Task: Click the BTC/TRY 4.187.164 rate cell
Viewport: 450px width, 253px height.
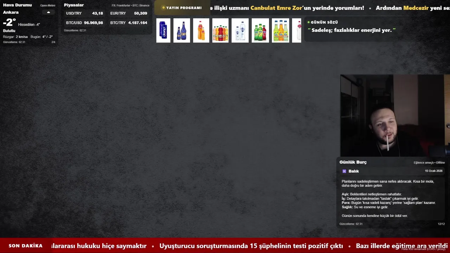Action: (129, 23)
